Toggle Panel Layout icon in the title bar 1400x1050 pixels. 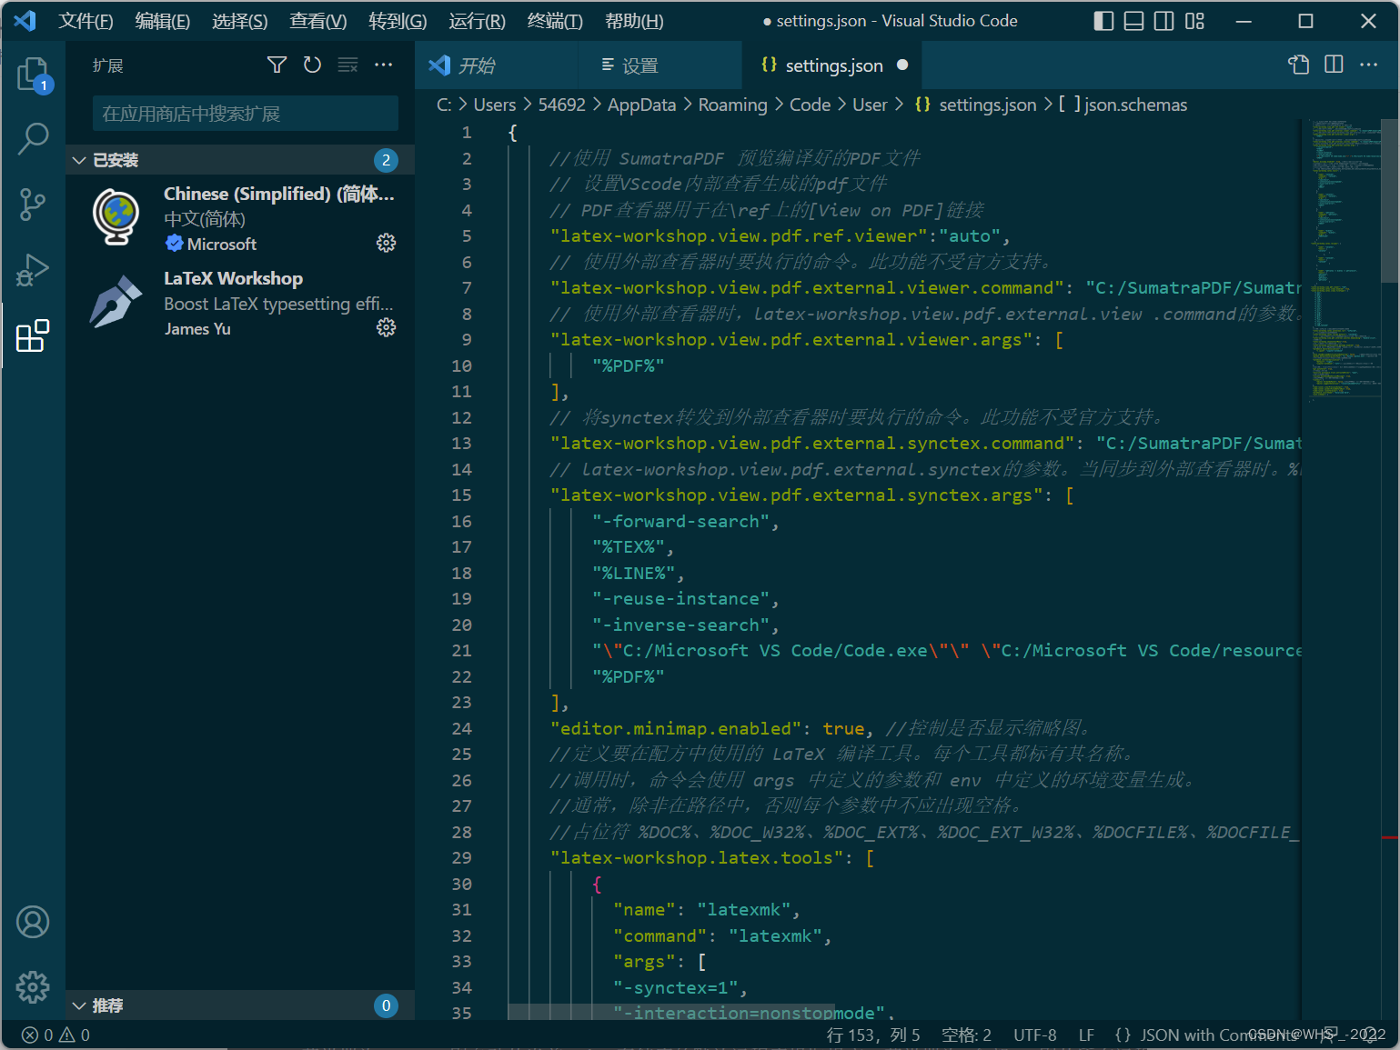click(x=1133, y=20)
